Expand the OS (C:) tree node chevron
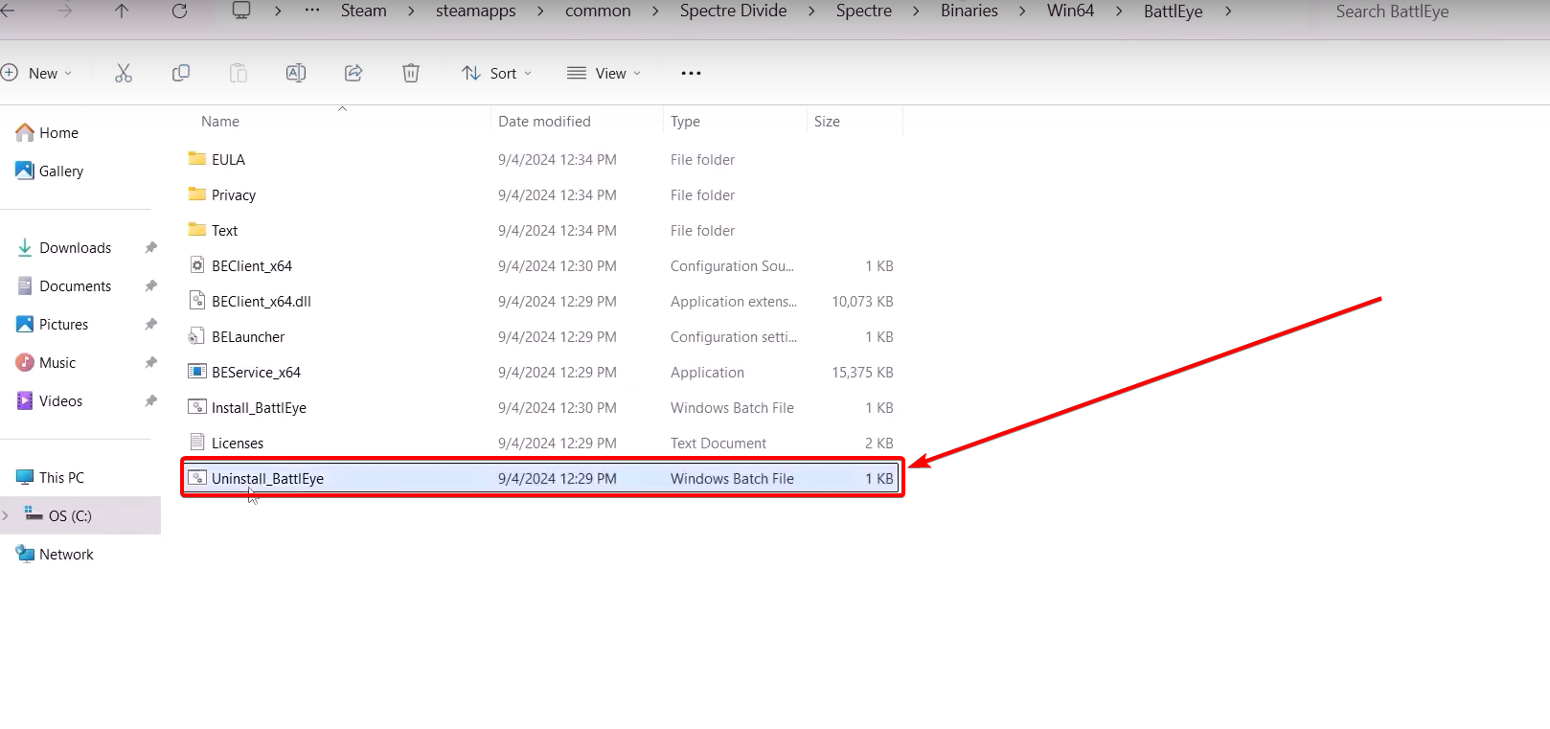The height and width of the screenshot is (729, 1550). click(x=6, y=515)
